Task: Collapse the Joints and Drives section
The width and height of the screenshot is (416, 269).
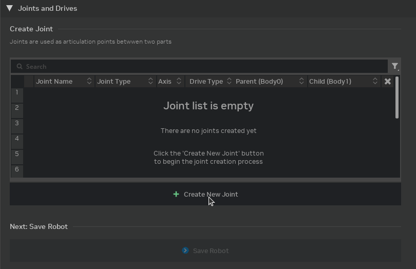Action: pos(9,8)
